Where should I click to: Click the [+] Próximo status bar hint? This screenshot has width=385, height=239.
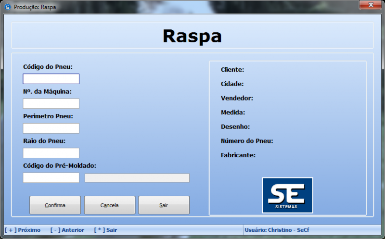click(x=23, y=230)
